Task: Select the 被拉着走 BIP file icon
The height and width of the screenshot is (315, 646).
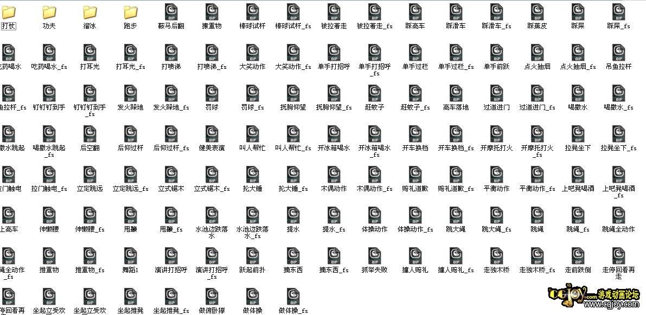Action: [334, 12]
